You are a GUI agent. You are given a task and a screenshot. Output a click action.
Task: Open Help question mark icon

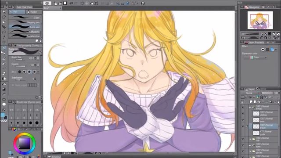coord(143,3)
